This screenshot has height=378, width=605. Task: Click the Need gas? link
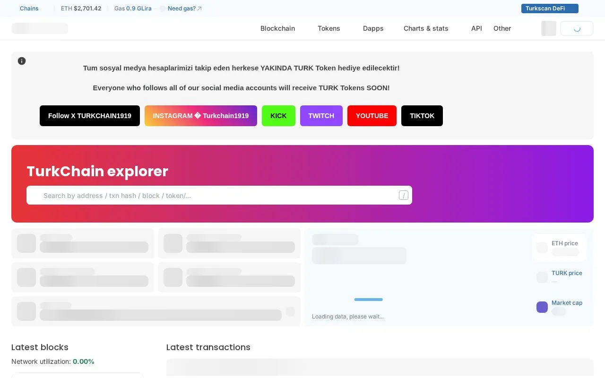click(185, 9)
